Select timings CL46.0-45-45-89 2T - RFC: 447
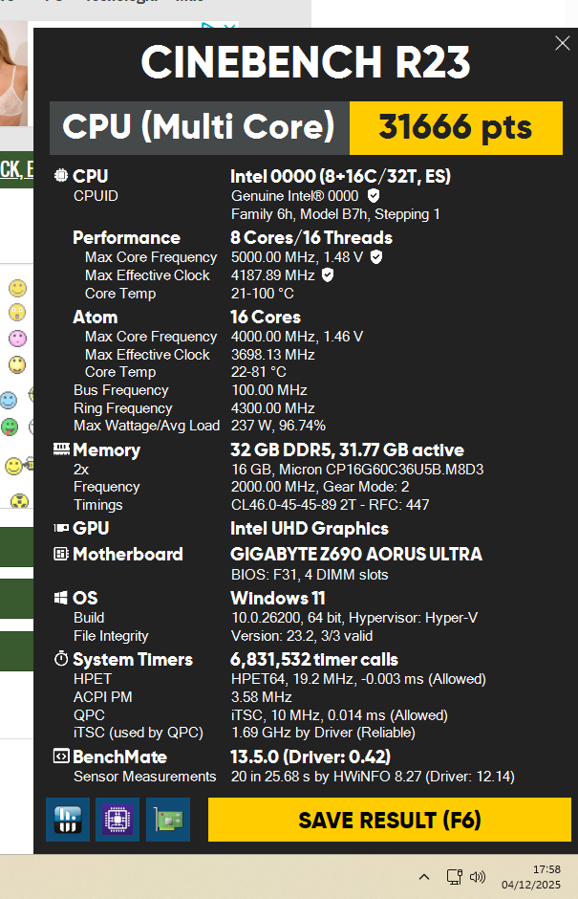Viewport: 578px width, 899px height. click(330, 505)
